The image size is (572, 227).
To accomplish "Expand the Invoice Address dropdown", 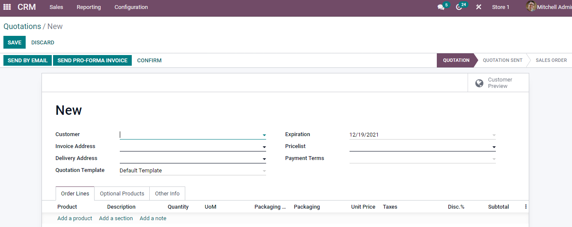I will tap(264, 147).
